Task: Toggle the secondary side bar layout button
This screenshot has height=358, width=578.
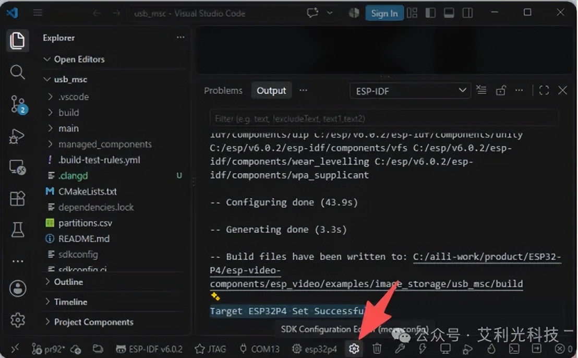Action: click(467, 13)
